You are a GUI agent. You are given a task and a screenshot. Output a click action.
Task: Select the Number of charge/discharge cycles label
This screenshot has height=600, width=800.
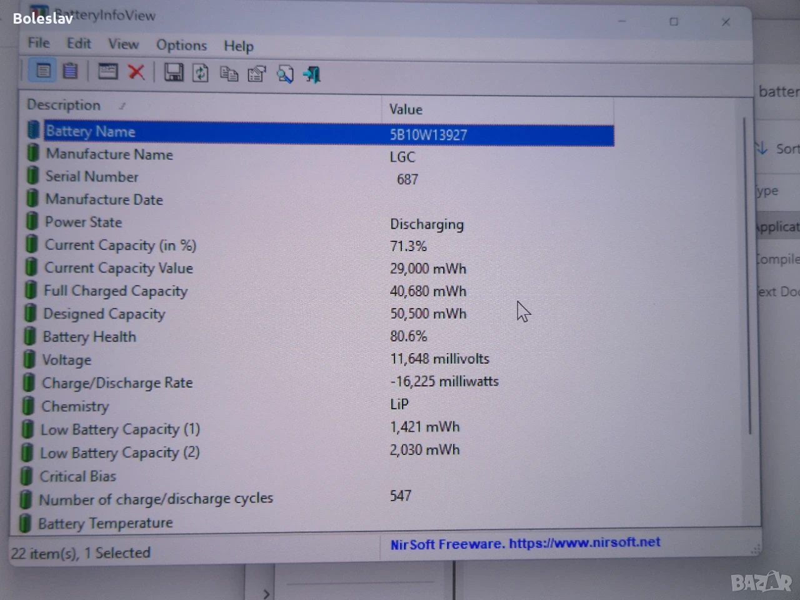tap(156, 499)
